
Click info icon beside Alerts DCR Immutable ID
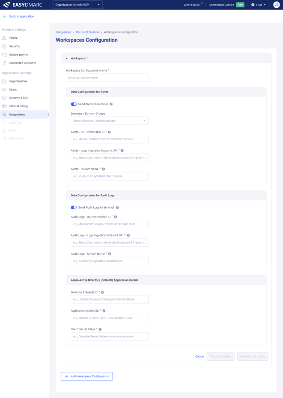pyautogui.click(x=109, y=132)
